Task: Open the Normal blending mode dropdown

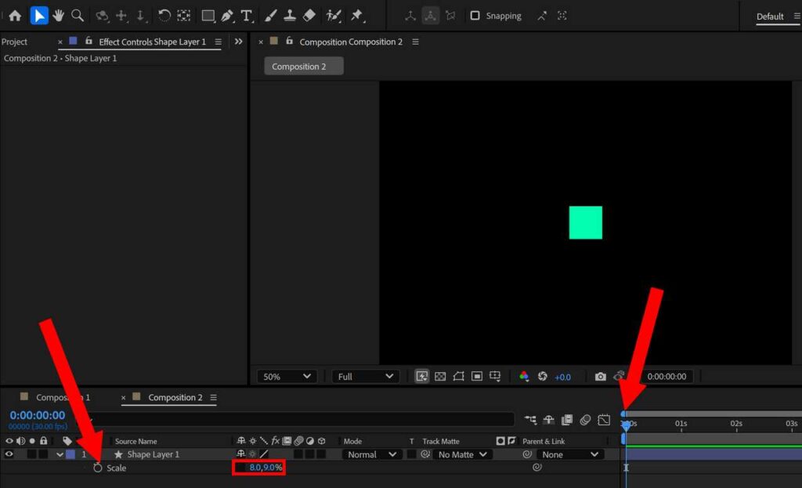Action: 372,454
